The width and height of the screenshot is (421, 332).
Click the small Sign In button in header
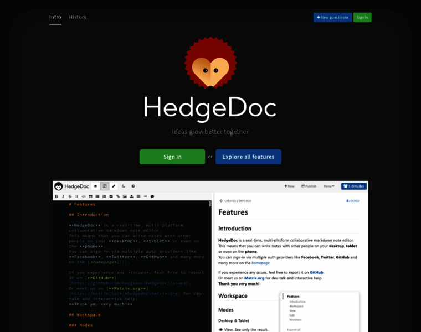pos(362,18)
